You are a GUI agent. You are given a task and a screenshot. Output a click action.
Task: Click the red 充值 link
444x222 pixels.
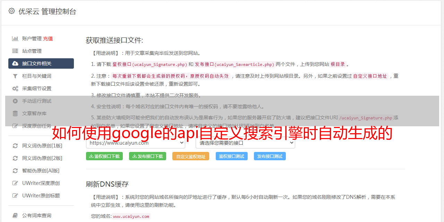48,39
